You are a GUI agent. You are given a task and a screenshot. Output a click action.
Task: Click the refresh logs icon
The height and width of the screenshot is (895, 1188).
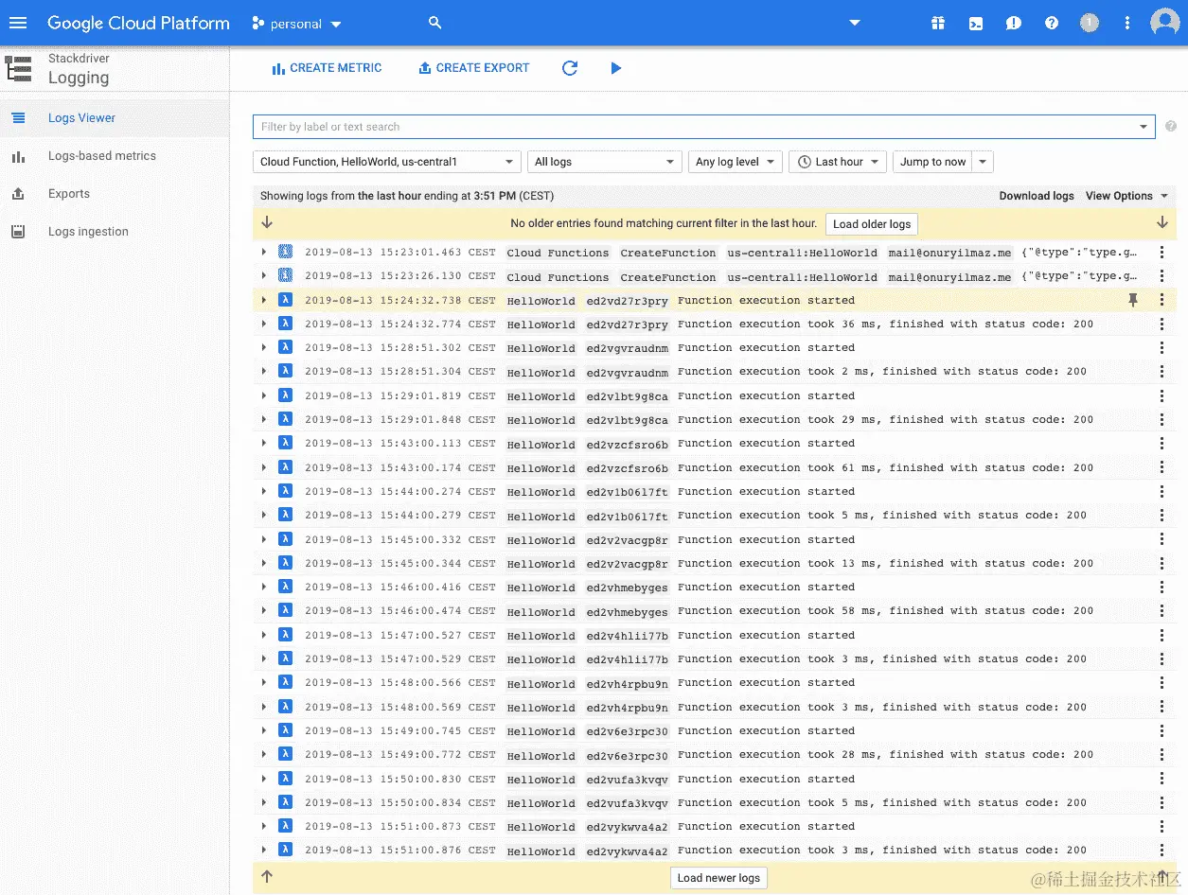(x=570, y=68)
